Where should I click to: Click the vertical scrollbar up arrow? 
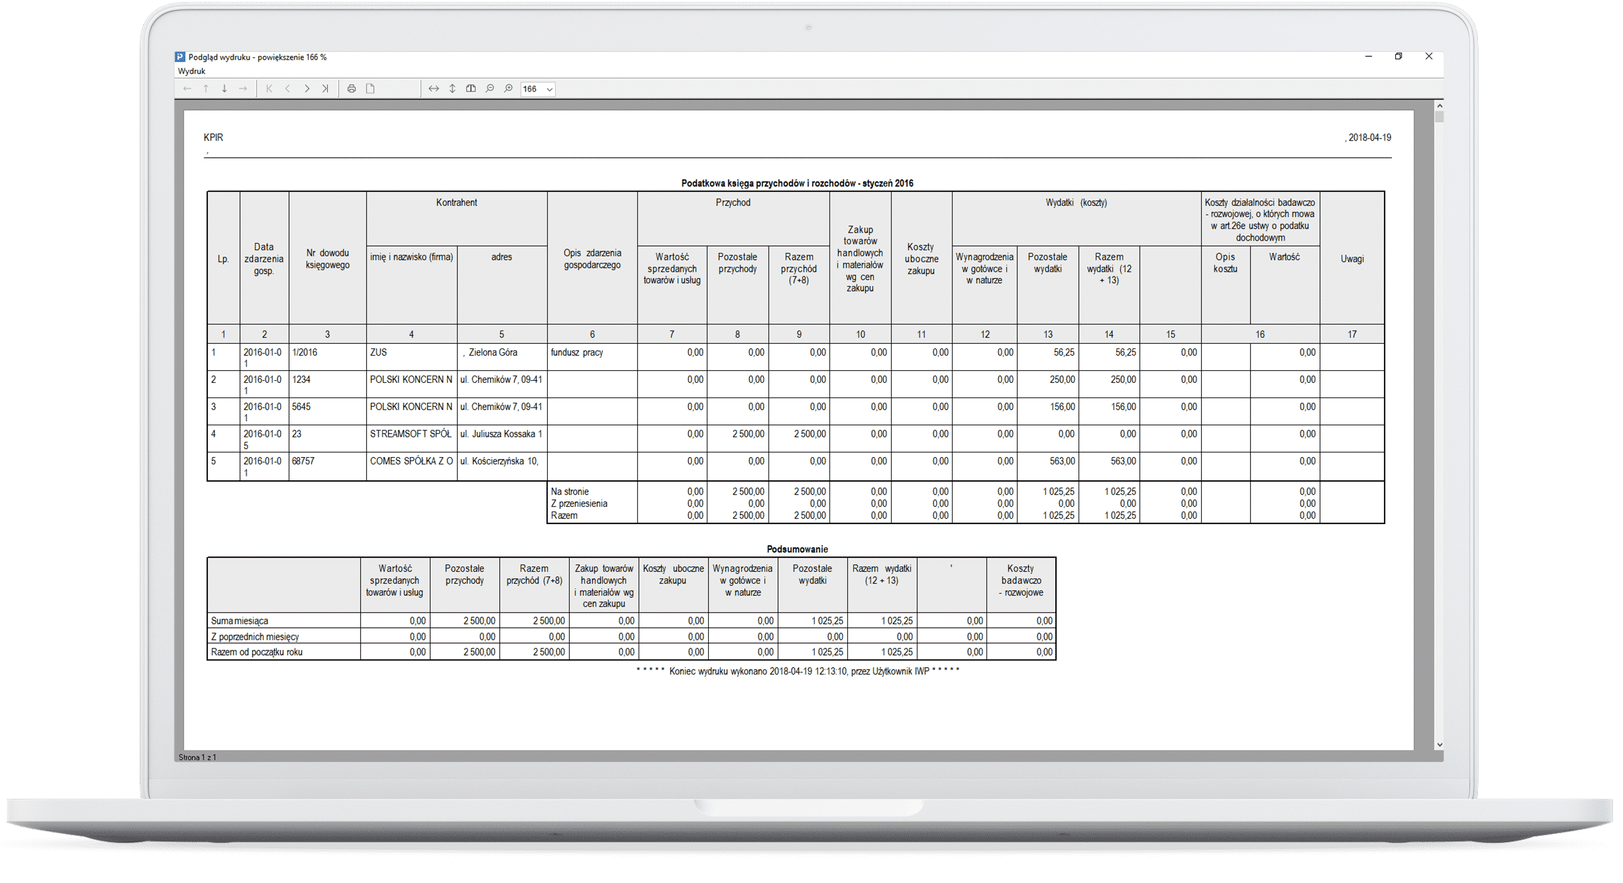coord(1439,106)
